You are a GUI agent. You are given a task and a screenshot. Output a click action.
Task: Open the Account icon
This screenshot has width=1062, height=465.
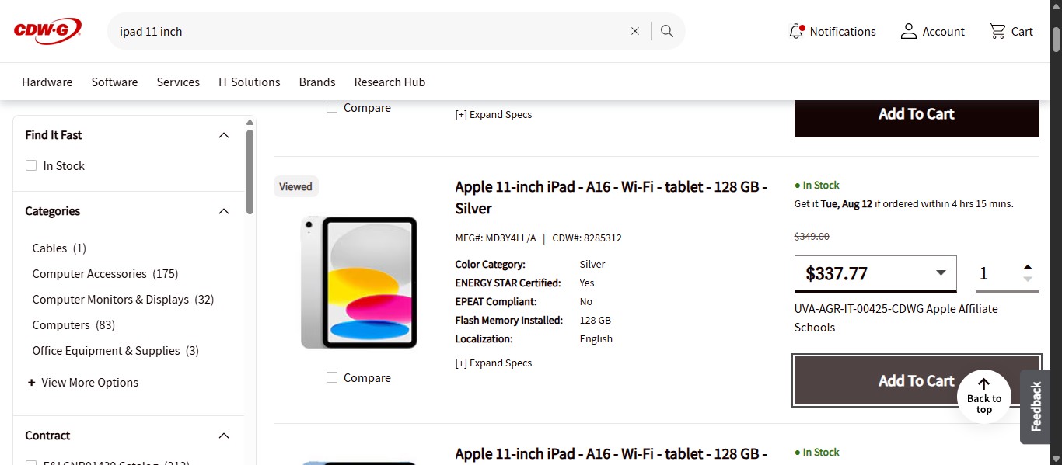[909, 30]
